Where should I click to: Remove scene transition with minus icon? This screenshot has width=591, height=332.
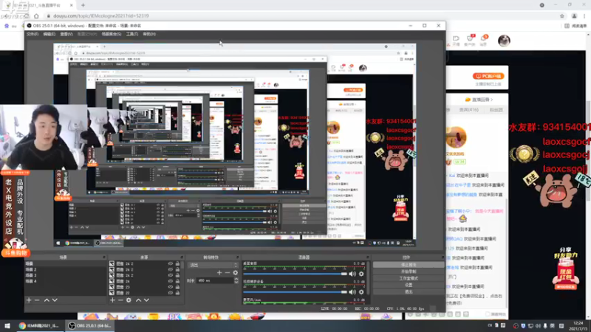tap(228, 272)
